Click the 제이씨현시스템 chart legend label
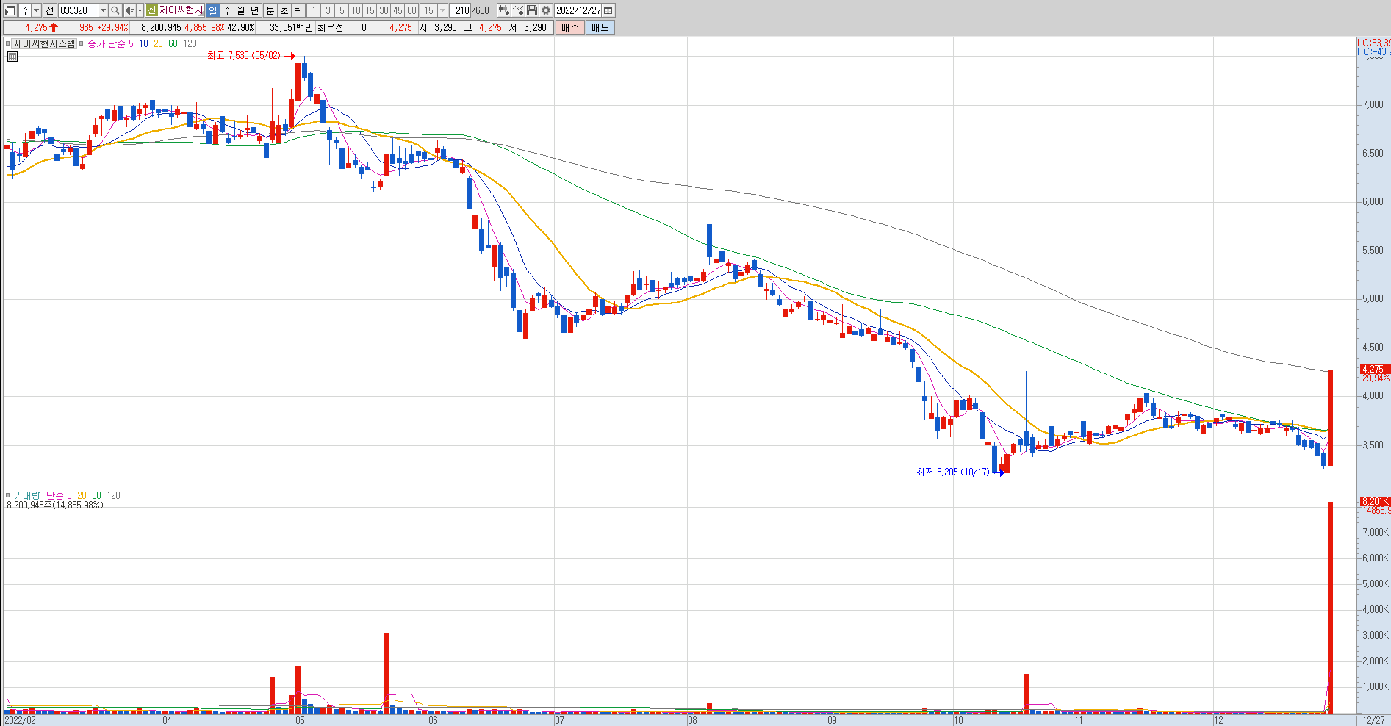The image size is (1391, 726). click(x=45, y=44)
